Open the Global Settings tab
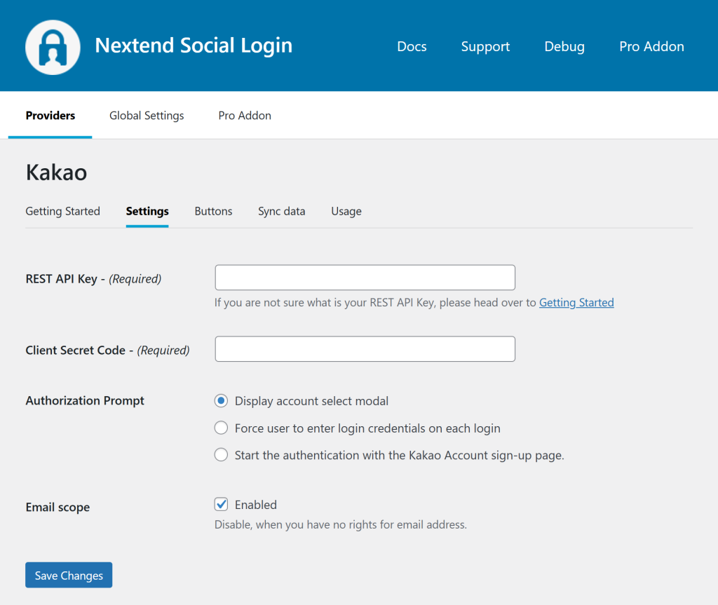Screen dimensions: 718x605 coord(147,116)
